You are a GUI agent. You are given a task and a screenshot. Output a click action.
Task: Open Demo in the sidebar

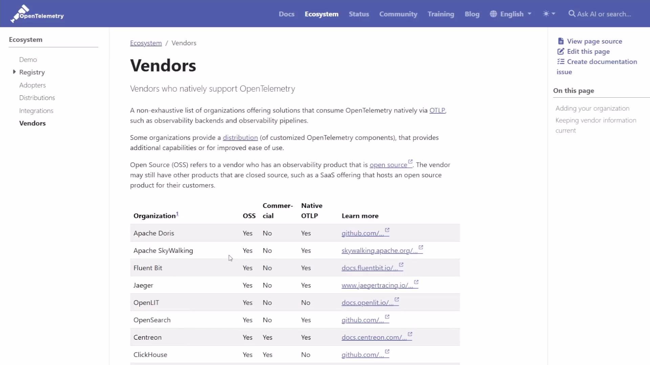[28, 59]
